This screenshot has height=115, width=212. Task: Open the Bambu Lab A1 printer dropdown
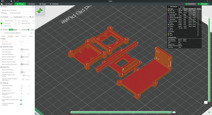click(16, 10)
